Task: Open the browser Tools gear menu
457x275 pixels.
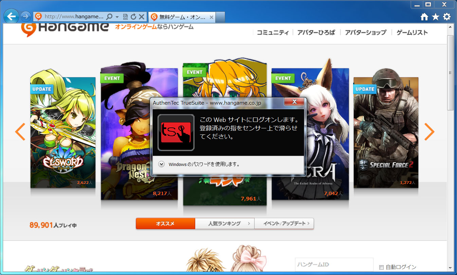Action: point(447,17)
